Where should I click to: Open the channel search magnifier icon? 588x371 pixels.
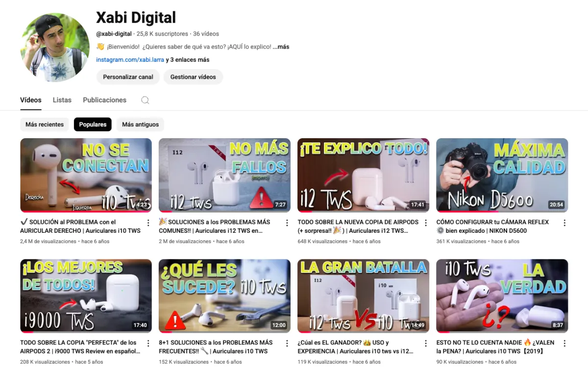[x=145, y=100]
